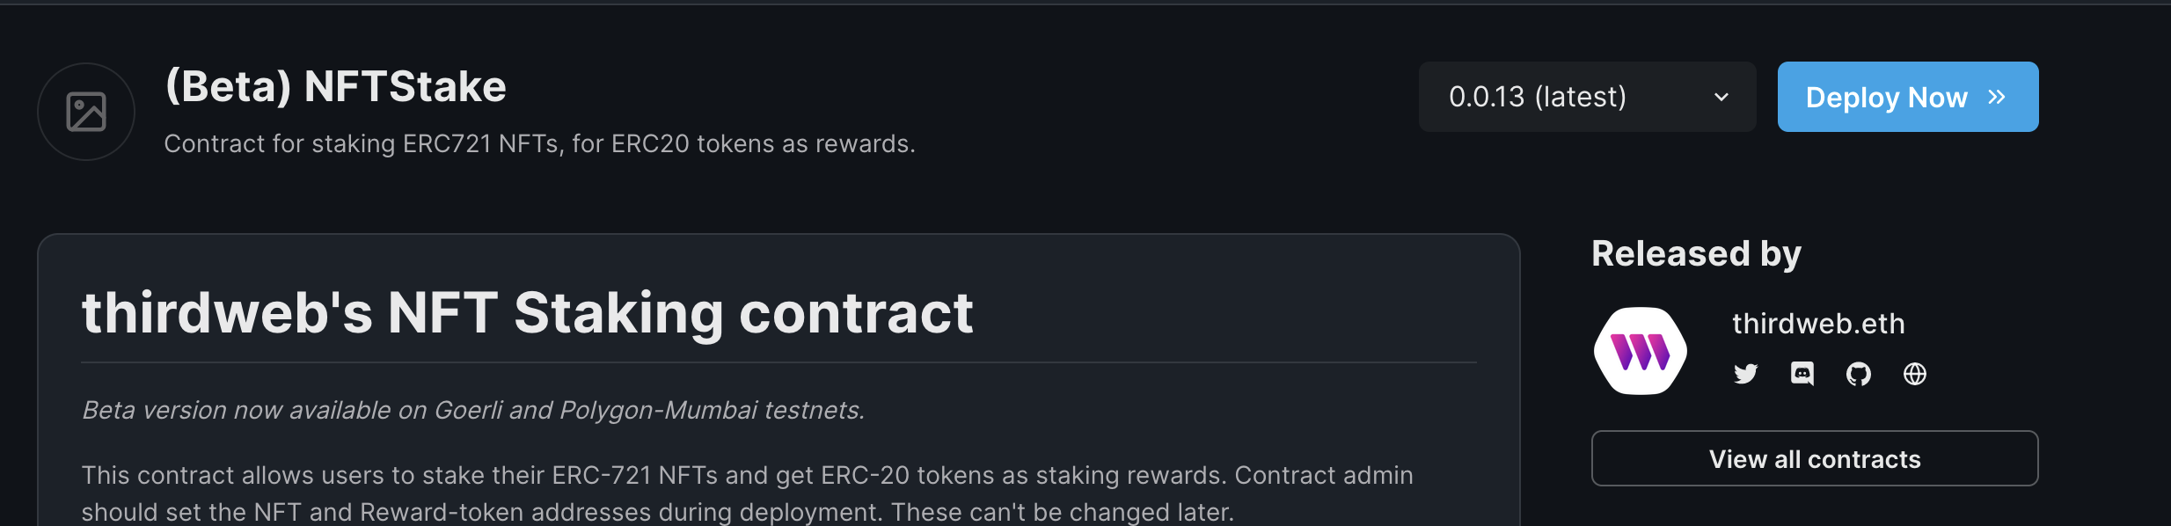2171x526 pixels.
Task: Click the ERC721 staking description subtitle
Action: tap(540, 143)
